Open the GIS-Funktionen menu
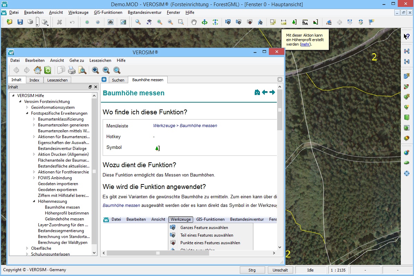The width and height of the screenshot is (414, 276). [x=108, y=12]
